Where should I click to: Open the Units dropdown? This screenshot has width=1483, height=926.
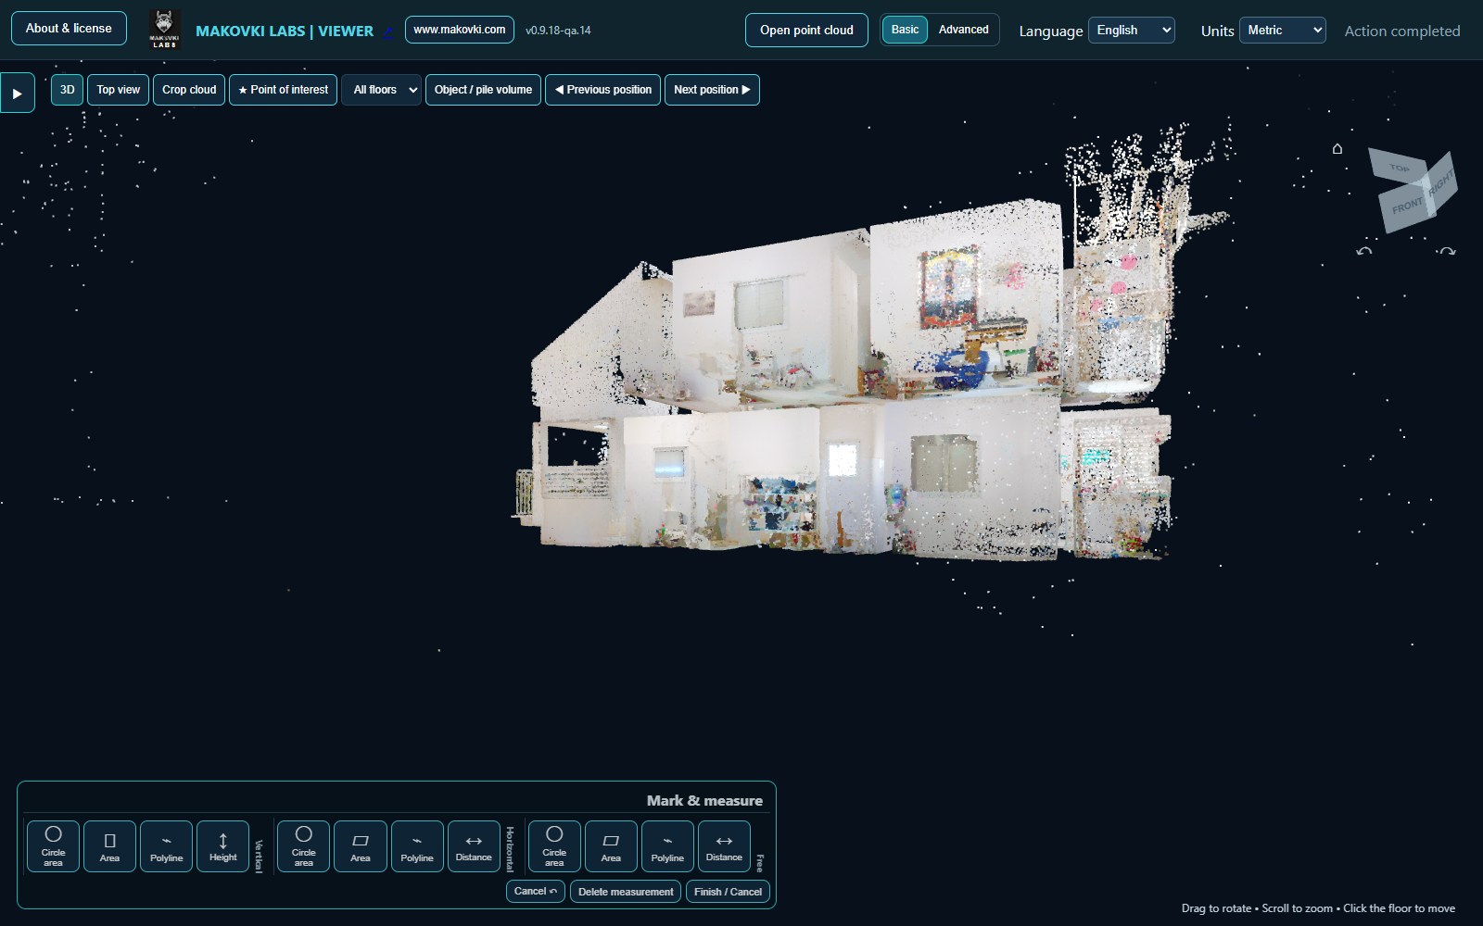pos(1283,31)
